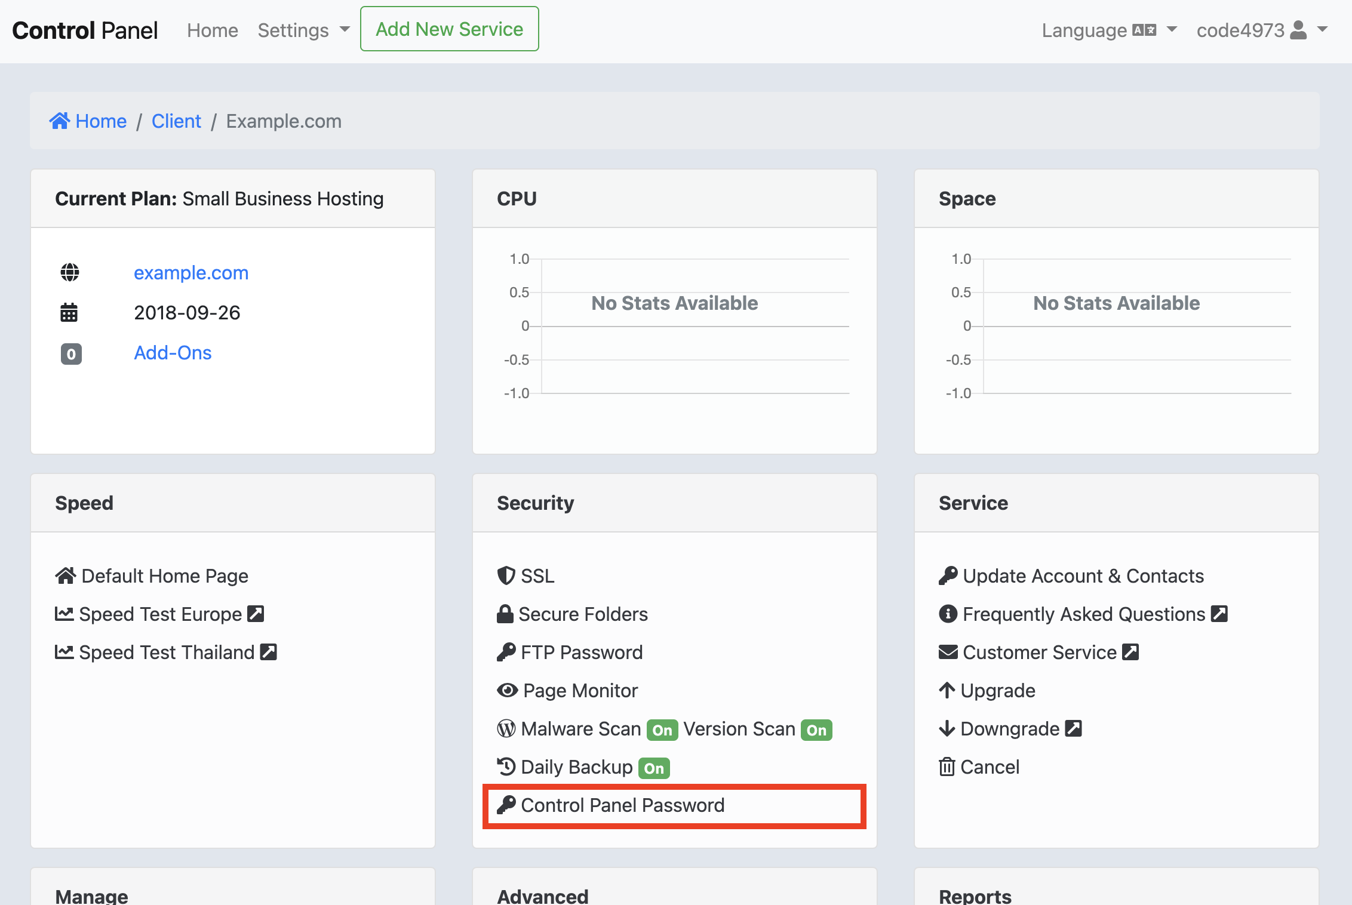Click the home icon in breadcrumb
This screenshot has width=1352, height=905.
pyautogui.click(x=60, y=121)
